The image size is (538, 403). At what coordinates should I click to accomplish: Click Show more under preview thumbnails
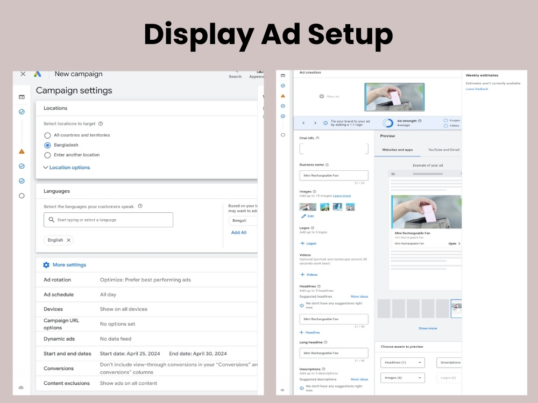pos(428,328)
